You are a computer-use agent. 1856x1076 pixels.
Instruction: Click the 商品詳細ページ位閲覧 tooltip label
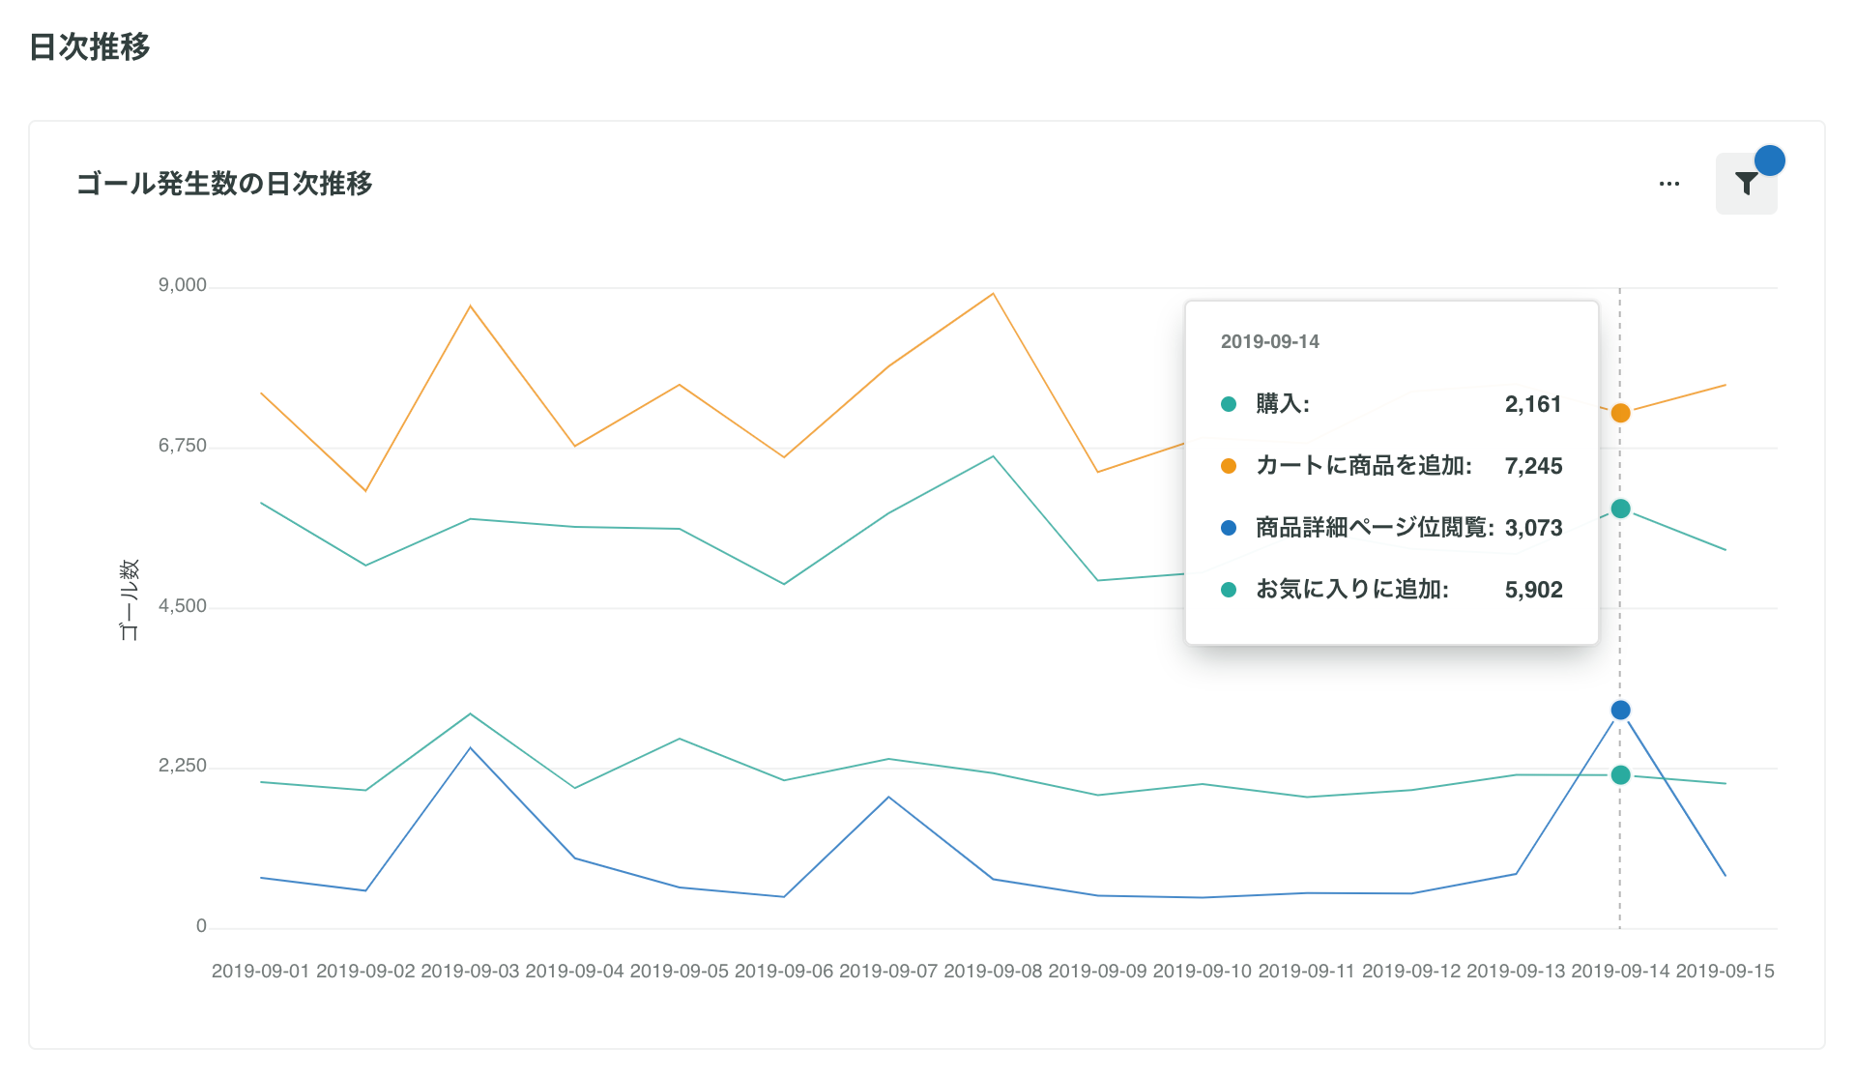[1375, 528]
